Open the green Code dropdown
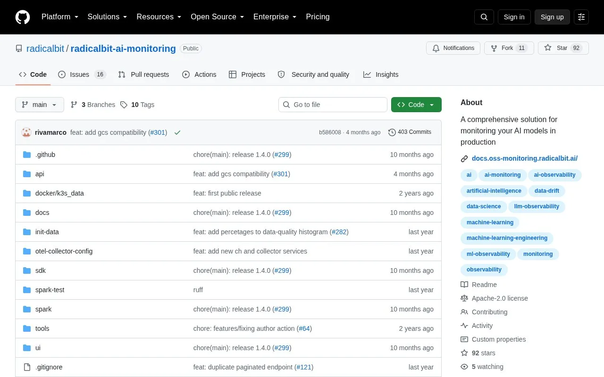Viewport: 604px width, 377px height. click(x=416, y=105)
